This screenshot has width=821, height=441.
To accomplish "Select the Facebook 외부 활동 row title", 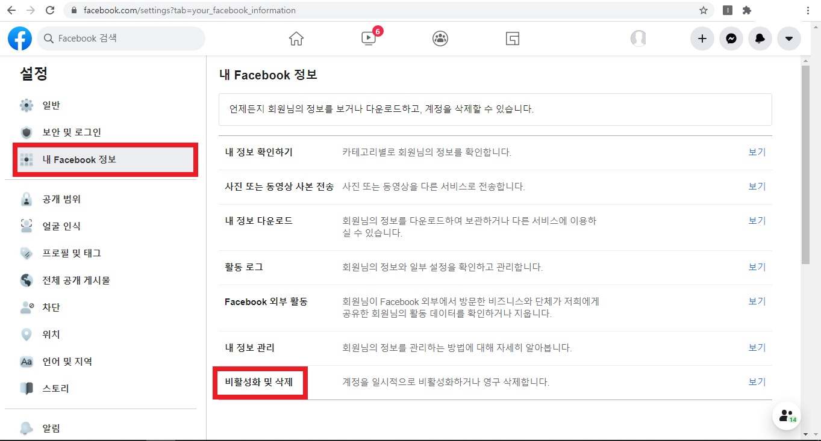I will click(266, 301).
